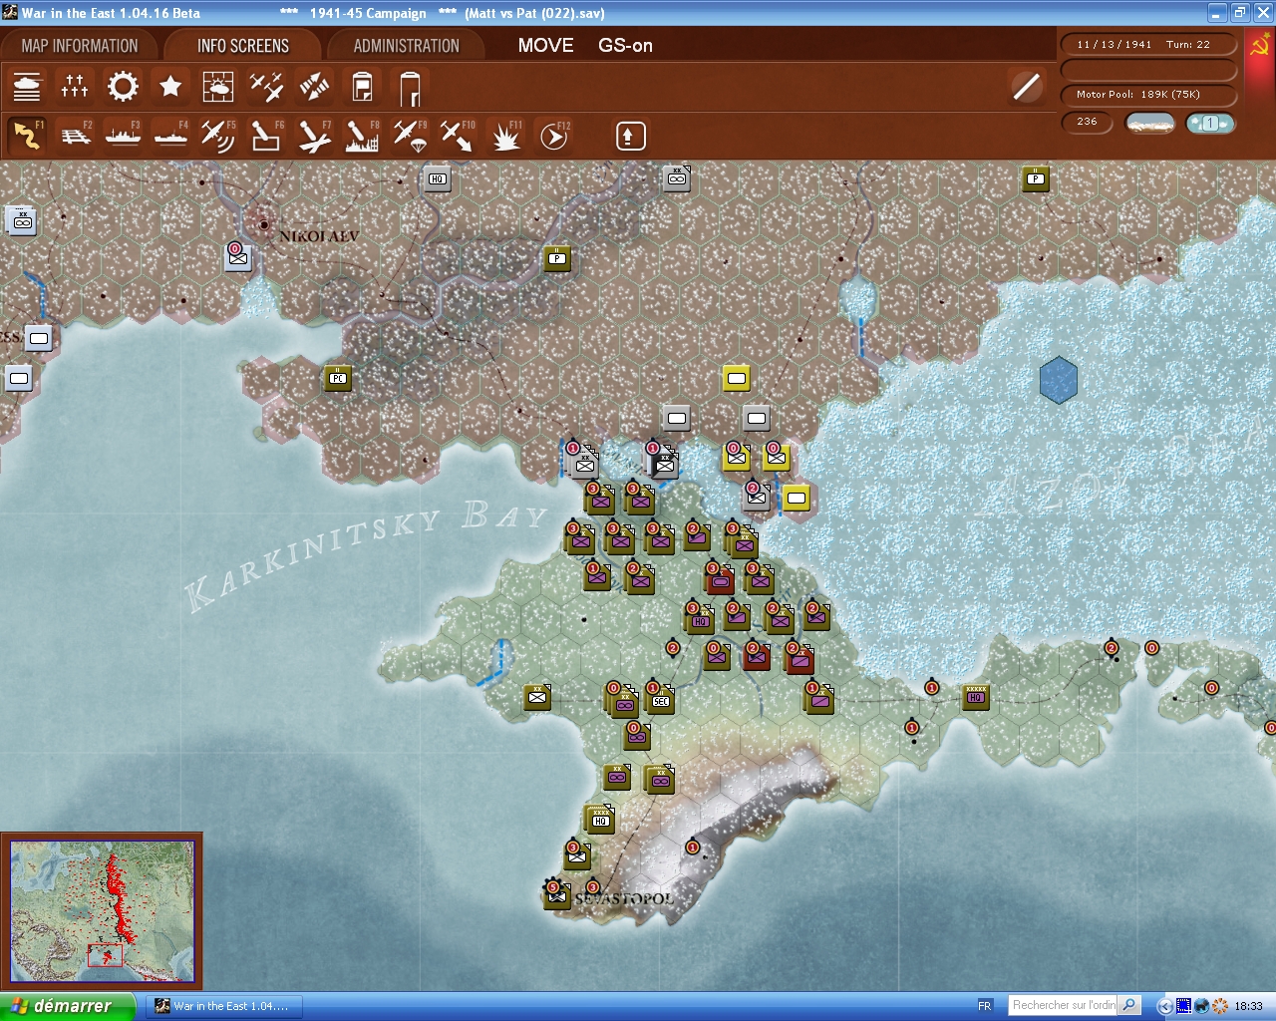The width and height of the screenshot is (1276, 1021).
Task: Click the snowy ground condition indicator
Action: pyautogui.click(x=1150, y=123)
